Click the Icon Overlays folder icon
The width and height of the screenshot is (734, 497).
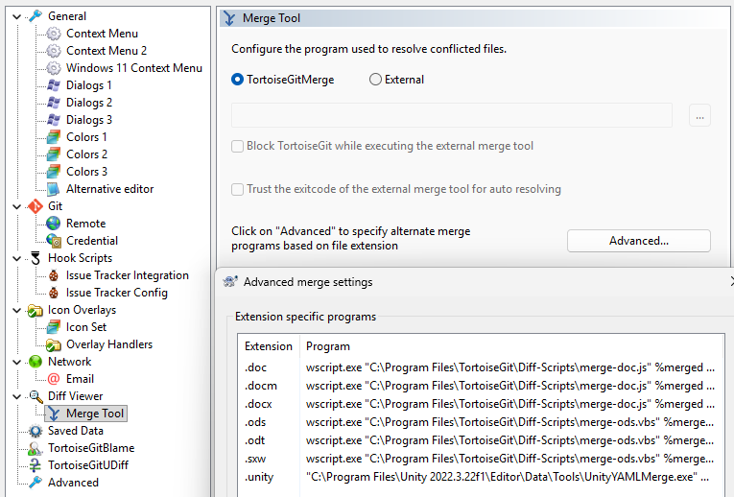pos(36,310)
